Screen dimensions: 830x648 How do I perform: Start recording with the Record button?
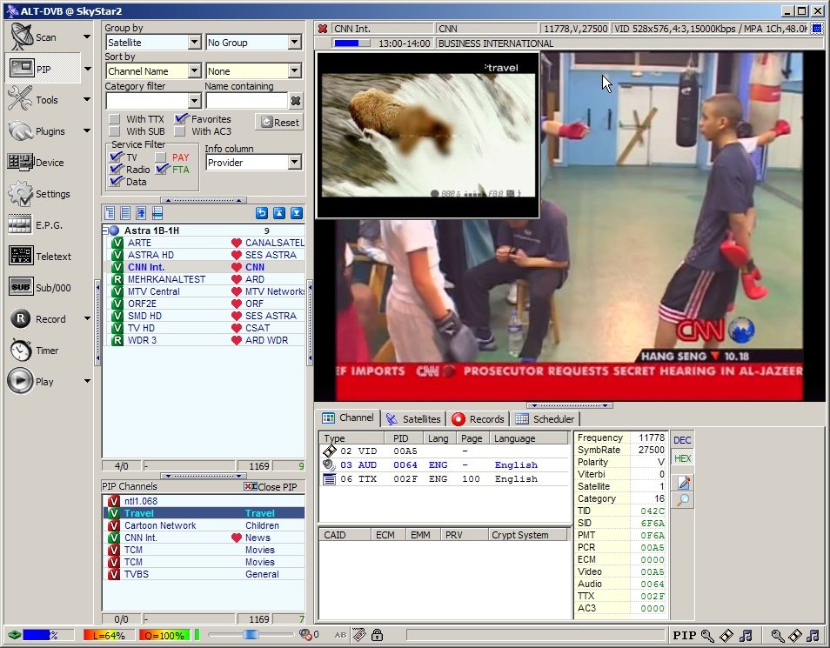38,318
